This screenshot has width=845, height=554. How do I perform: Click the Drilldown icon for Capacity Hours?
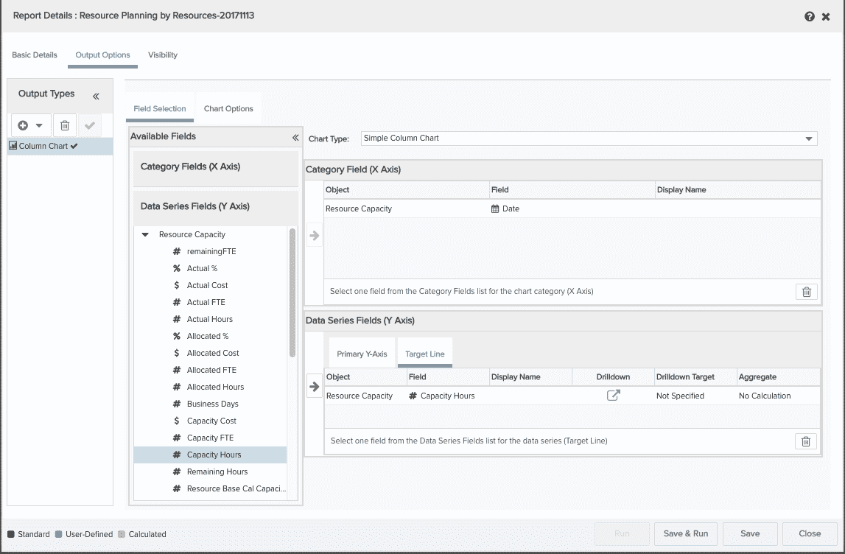coord(613,396)
